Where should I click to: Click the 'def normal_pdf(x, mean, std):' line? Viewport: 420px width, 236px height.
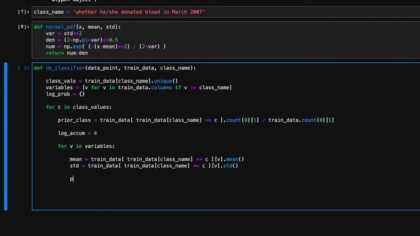click(x=77, y=27)
